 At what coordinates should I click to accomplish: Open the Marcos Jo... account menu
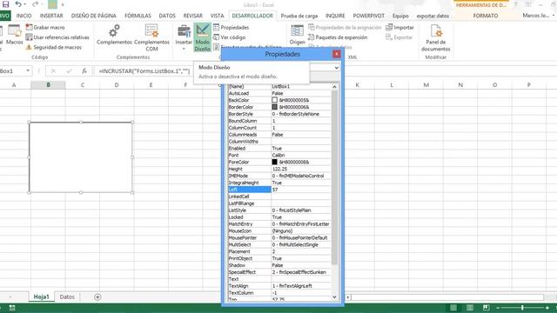pyautogui.click(x=538, y=16)
